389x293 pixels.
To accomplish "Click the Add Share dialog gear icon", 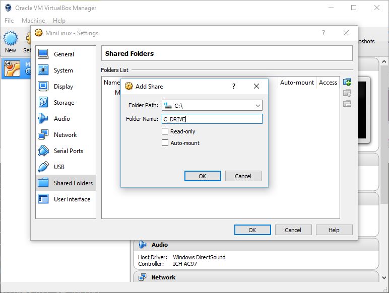I will (x=129, y=86).
